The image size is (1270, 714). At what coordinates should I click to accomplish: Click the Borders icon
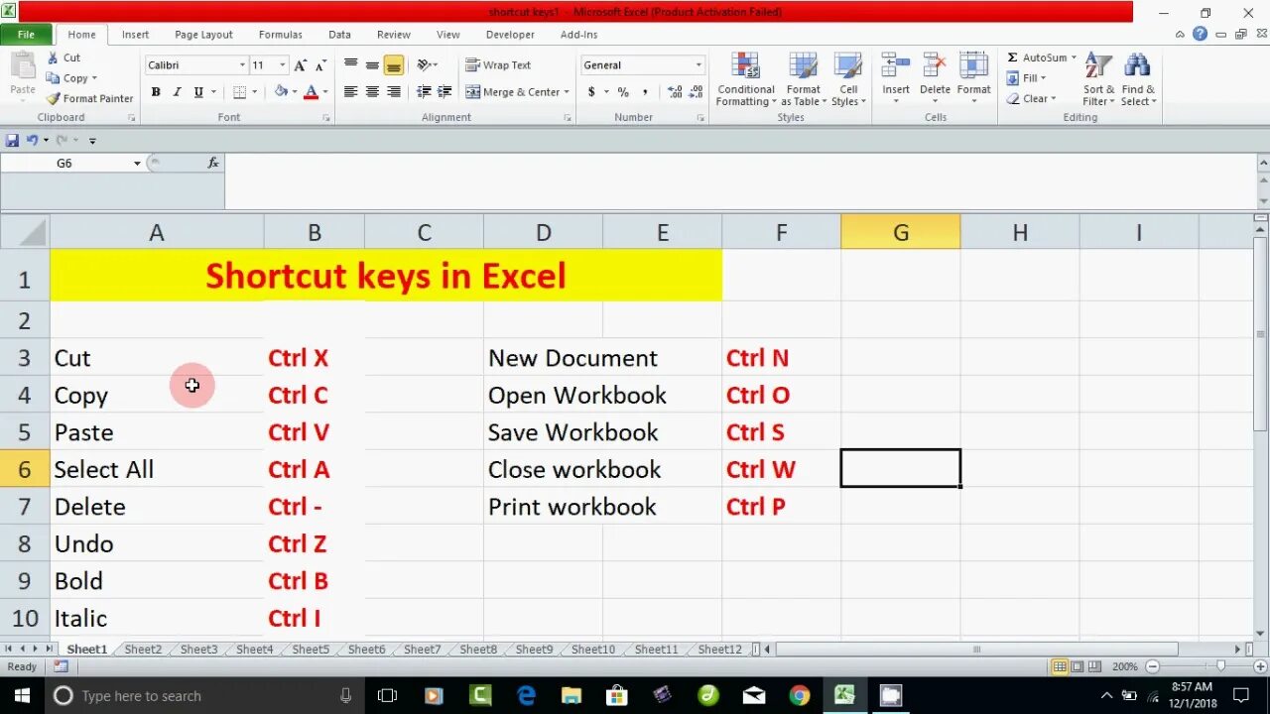click(x=239, y=92)
